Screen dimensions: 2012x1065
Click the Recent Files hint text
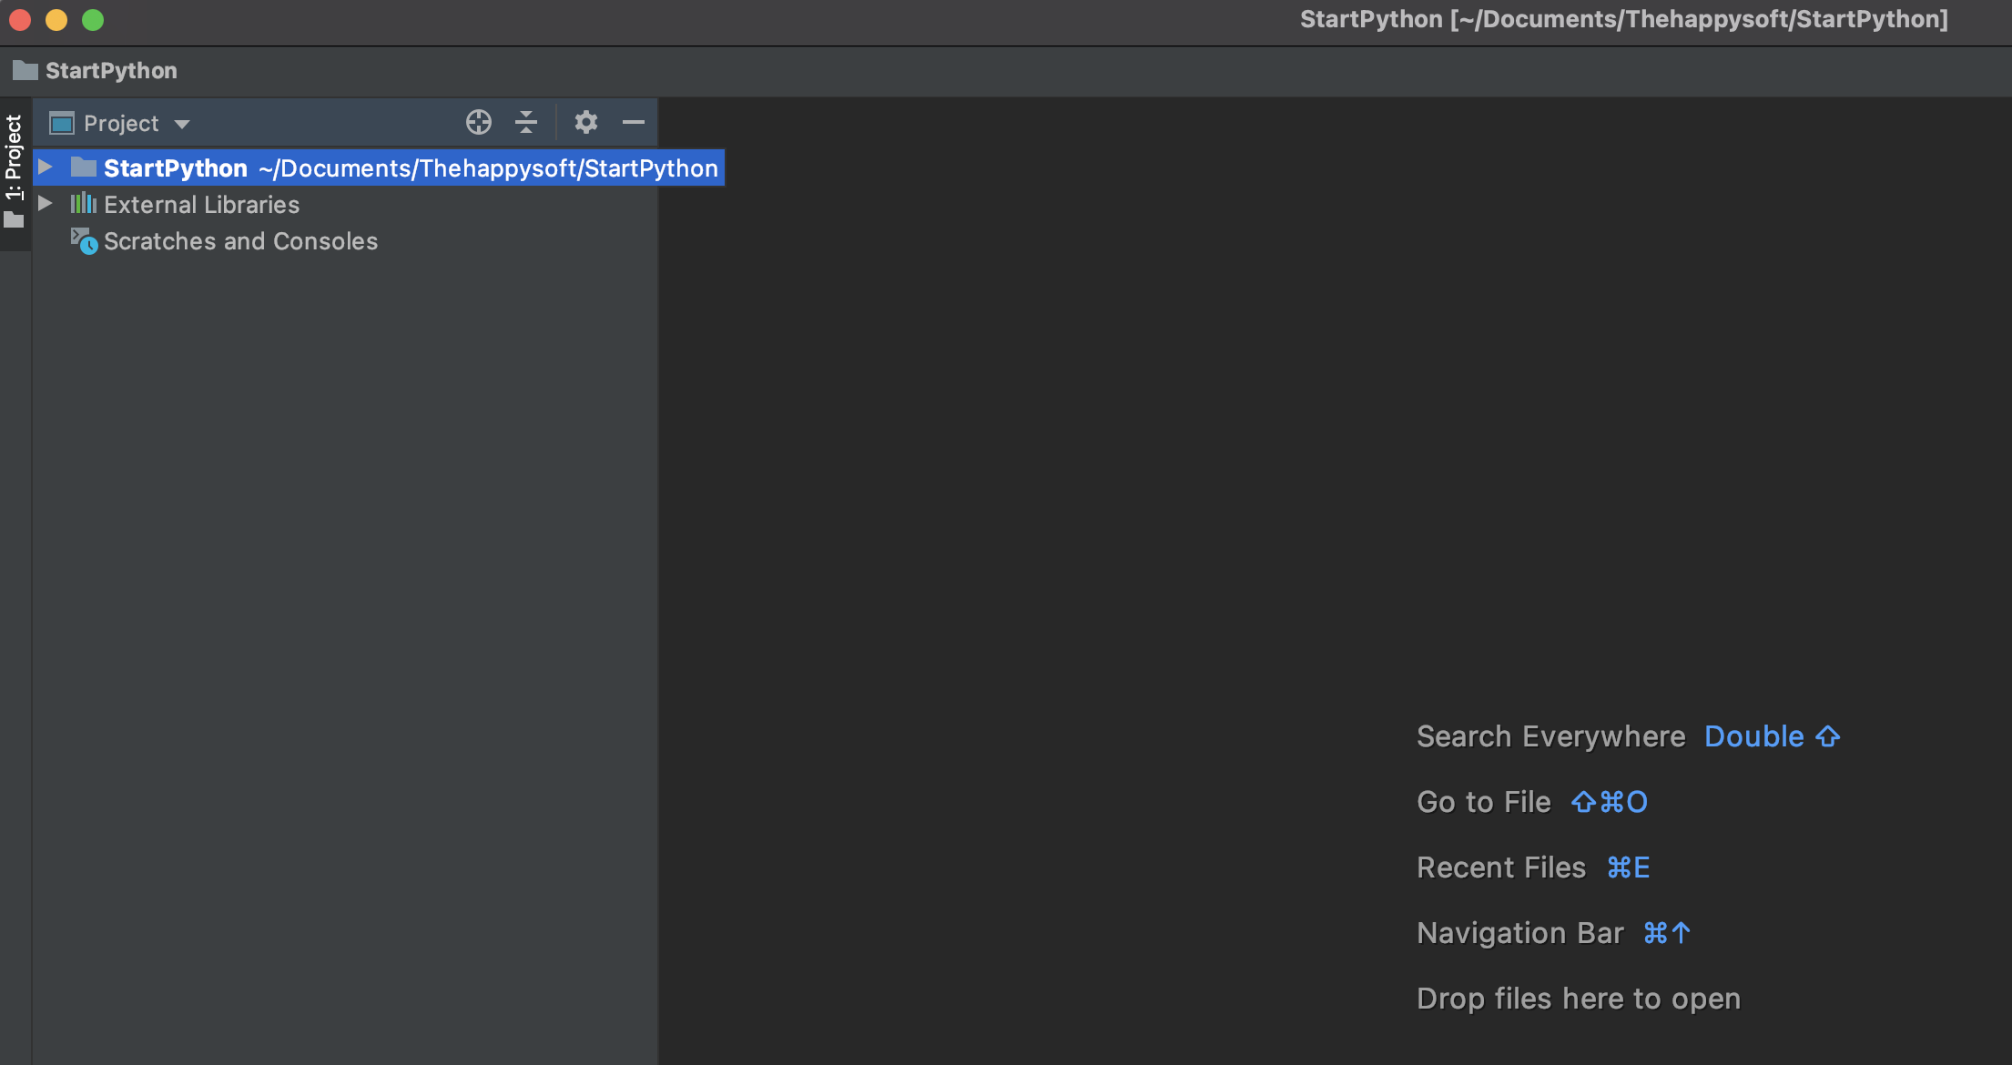[1500, 867]
